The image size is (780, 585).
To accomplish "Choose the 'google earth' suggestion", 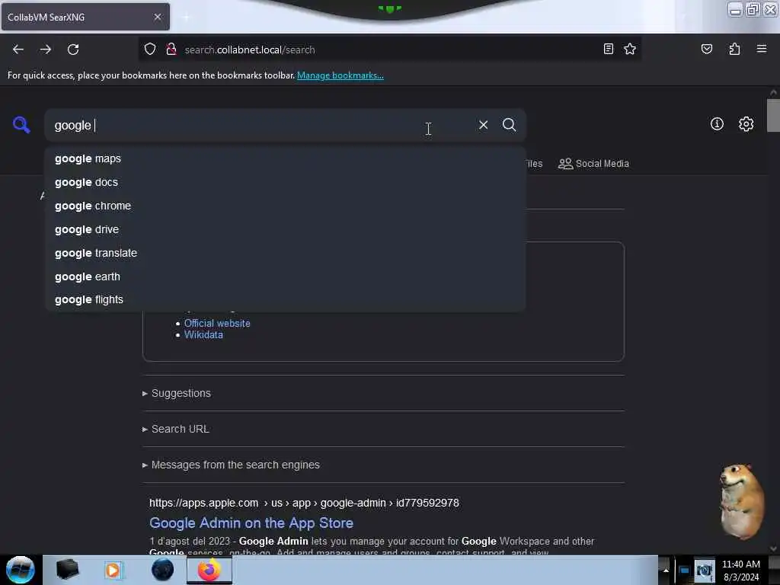I will click(285, 277).
